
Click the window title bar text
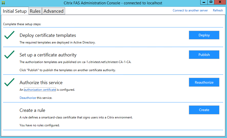point(113,3)
